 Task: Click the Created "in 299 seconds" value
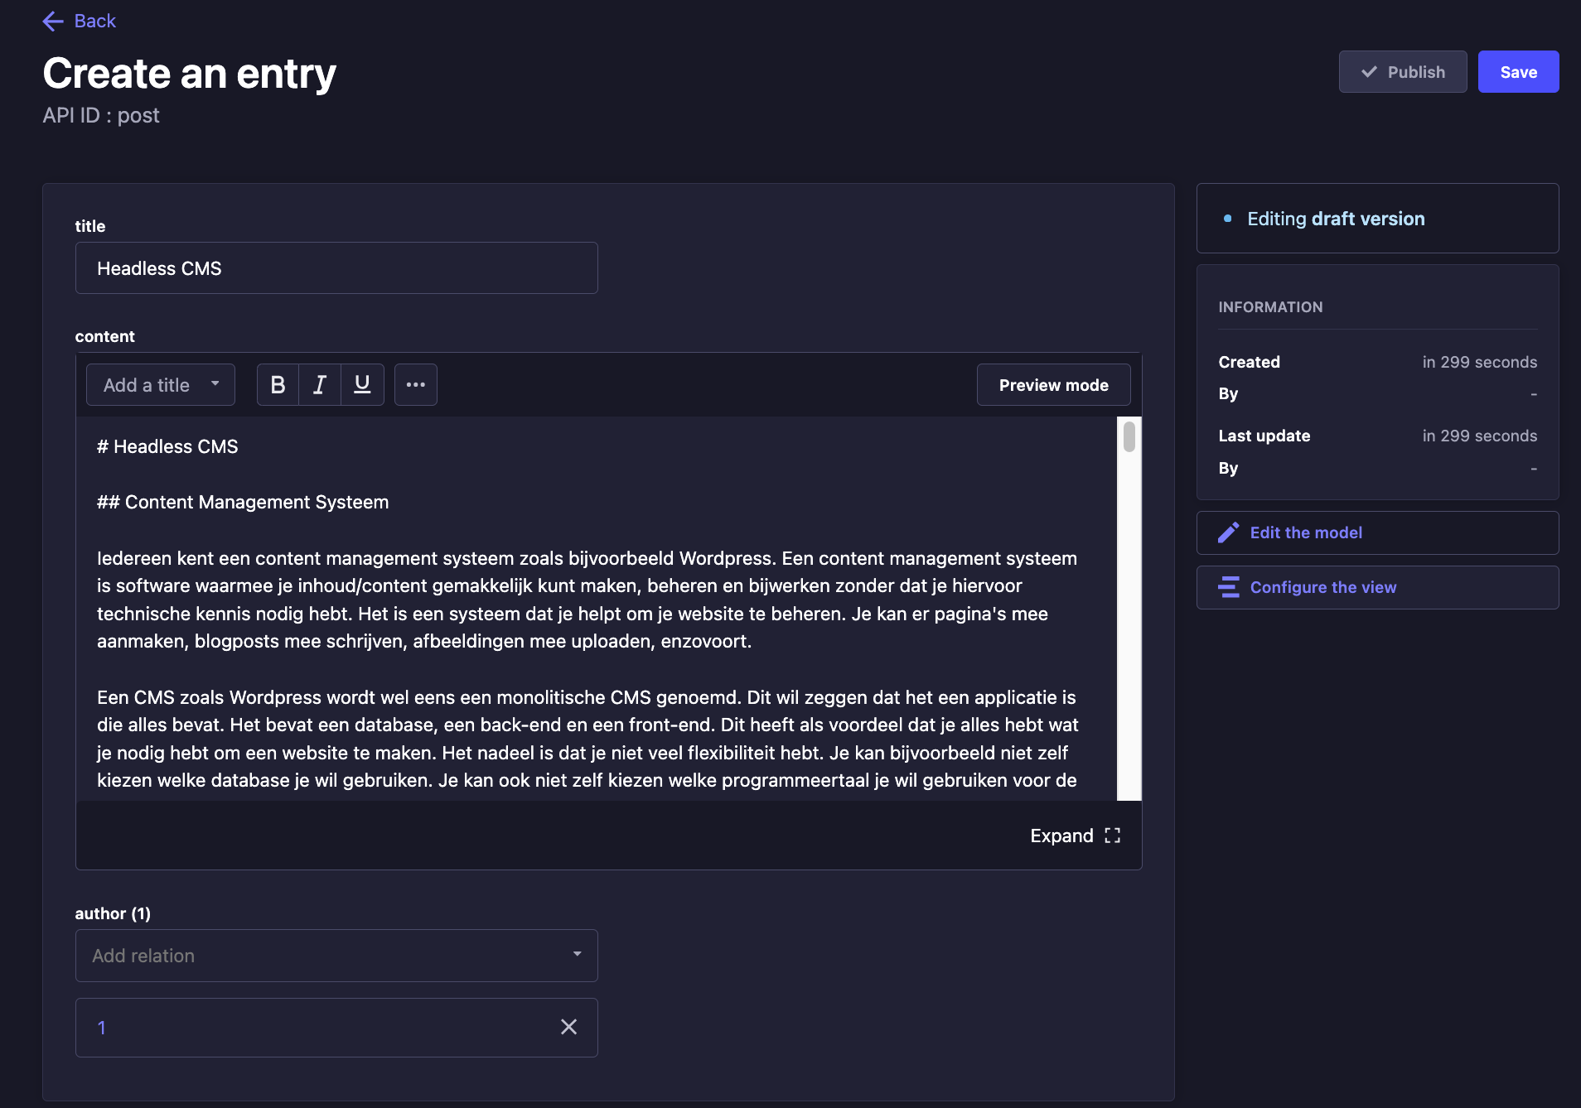coord(1479,362)
